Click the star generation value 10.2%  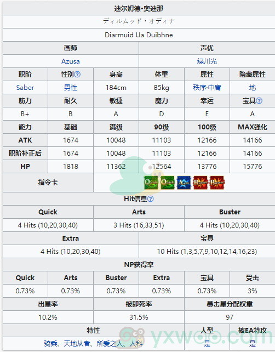[48, 317]
